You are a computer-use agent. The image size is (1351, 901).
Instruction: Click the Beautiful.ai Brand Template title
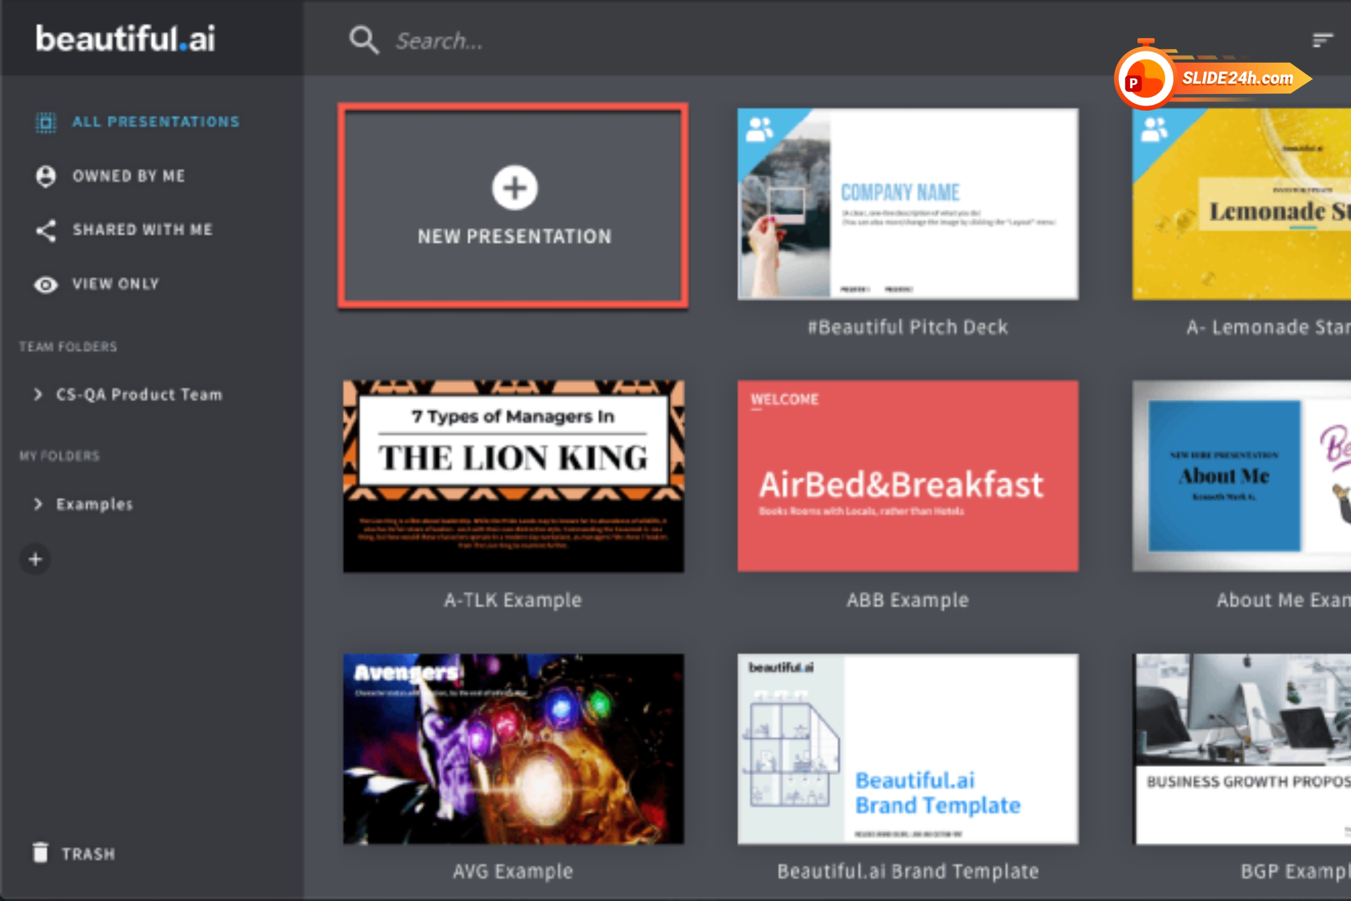(908, 871)
